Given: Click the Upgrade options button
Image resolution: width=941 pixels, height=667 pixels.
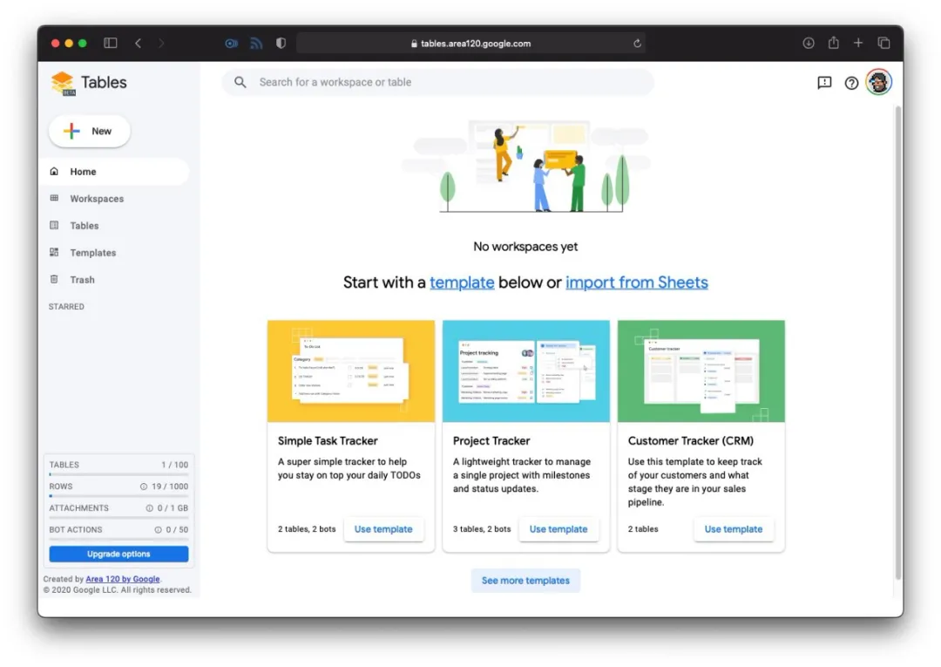Looking at the screenshot, I should [x=118, y=555].
